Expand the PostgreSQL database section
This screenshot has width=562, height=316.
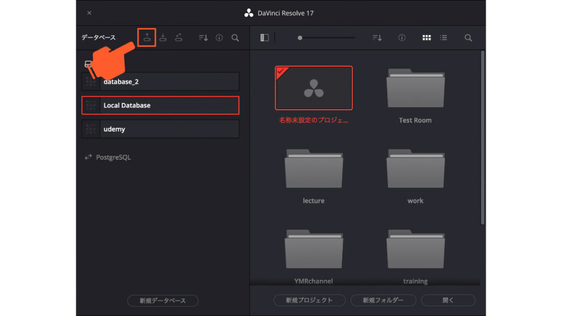tap(107, 157)
